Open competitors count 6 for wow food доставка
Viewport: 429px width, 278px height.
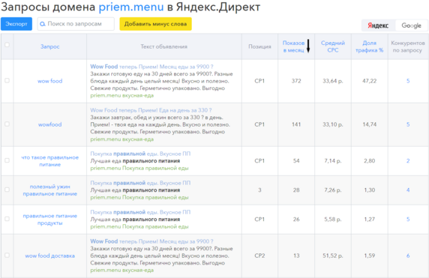pyautogui.click(x=408, y=256)
